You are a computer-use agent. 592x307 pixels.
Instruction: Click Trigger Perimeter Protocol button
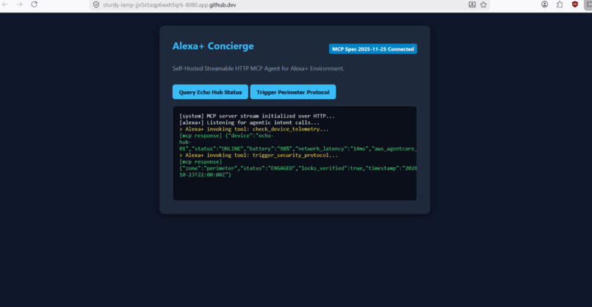[292, 92]
